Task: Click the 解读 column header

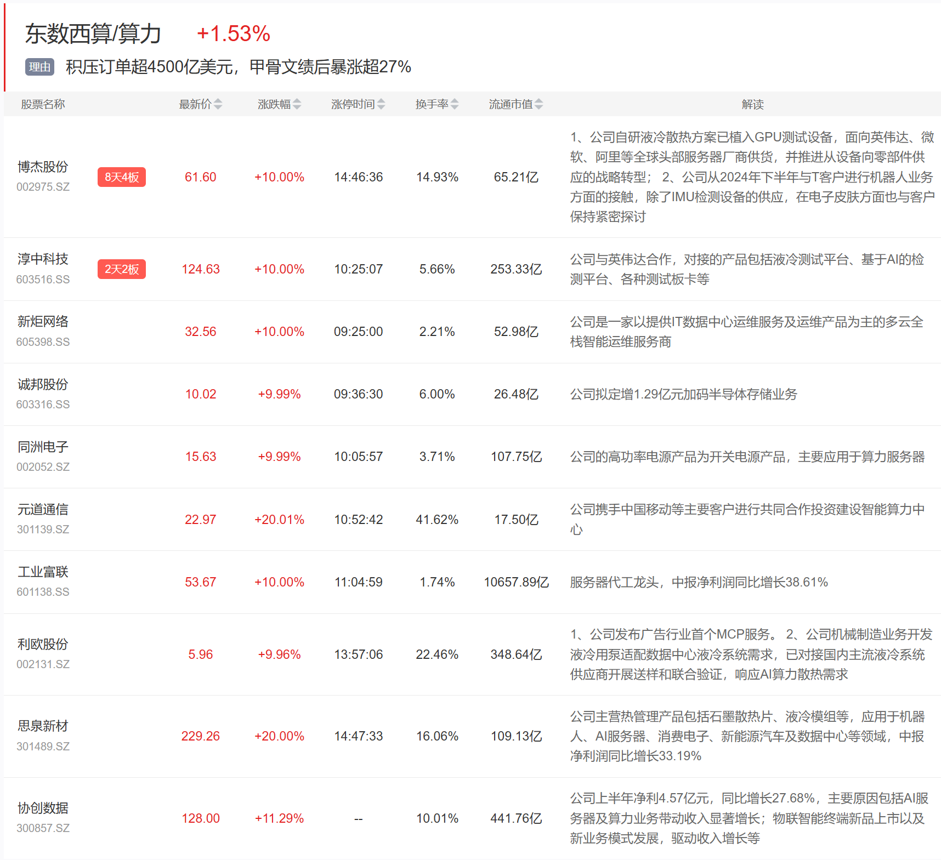Action: click(x=752, y=104)
